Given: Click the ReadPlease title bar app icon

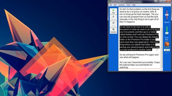Looking at the screenshot, I should (110, 2).
